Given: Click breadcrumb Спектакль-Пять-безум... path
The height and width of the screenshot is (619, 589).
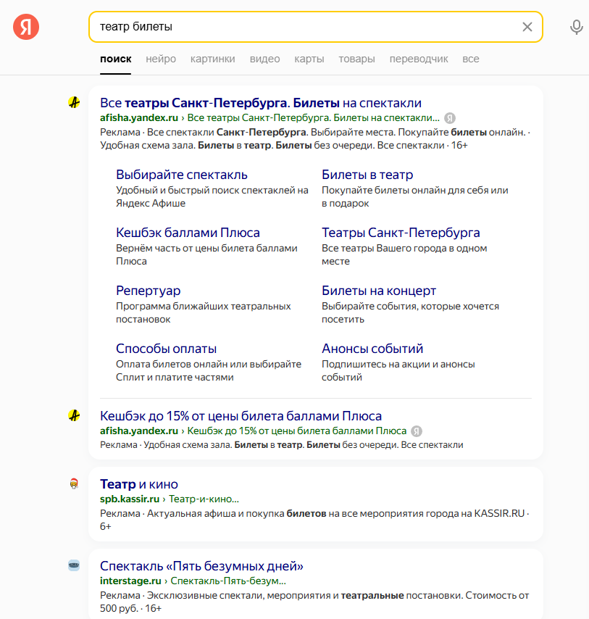Looking at the screenshot, I should 228,581.
